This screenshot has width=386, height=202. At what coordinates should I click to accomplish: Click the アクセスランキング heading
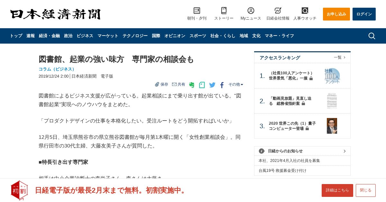[280, 58]
